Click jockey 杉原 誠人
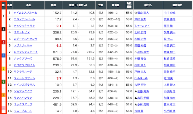This screenshot has height=114, width=193. 140,65
